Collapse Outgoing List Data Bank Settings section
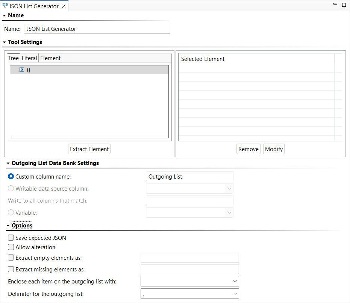350x303 pixels. coord(8,163)
